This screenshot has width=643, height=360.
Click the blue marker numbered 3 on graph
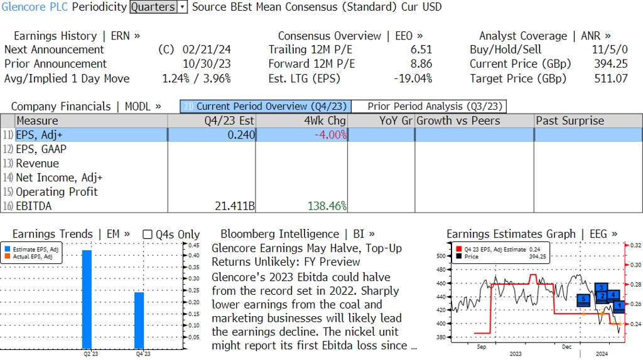tap(601, 288)
